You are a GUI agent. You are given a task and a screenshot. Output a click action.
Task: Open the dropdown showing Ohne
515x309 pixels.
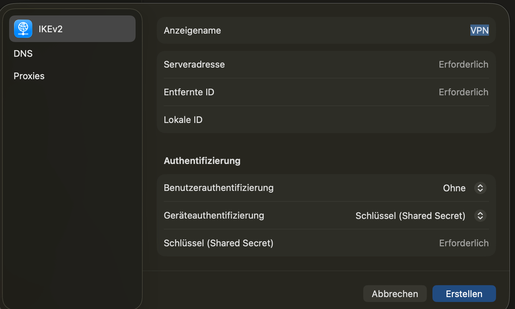(x=454, y=188)
